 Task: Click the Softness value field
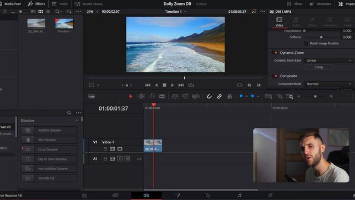(x=347, y=37)
